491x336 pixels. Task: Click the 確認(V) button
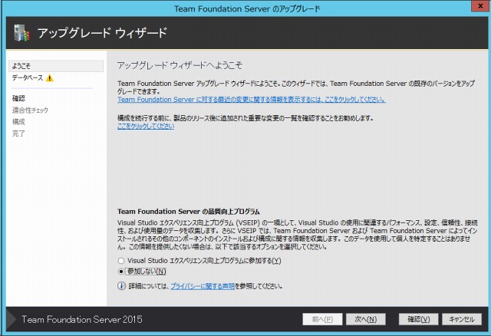tap(418, 319)
